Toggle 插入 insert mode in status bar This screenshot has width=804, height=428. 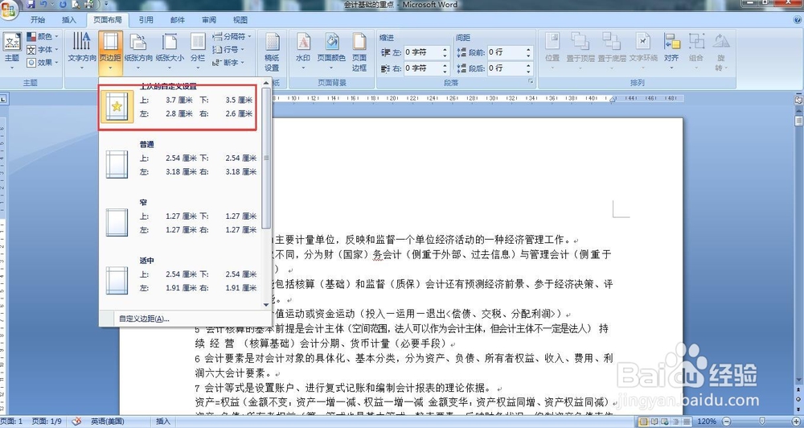click(x=162, y=422)
